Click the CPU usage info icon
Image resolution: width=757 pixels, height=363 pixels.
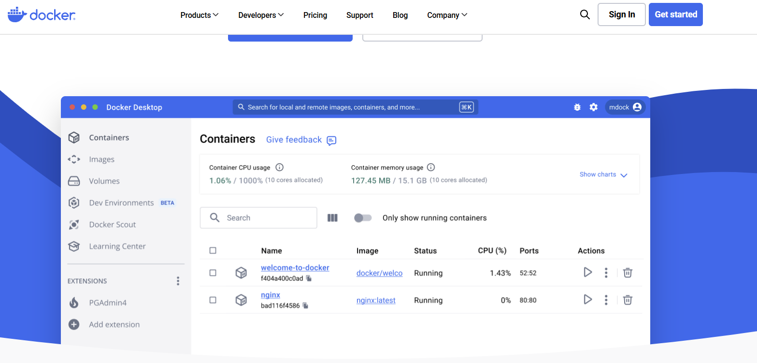[279, 167]
